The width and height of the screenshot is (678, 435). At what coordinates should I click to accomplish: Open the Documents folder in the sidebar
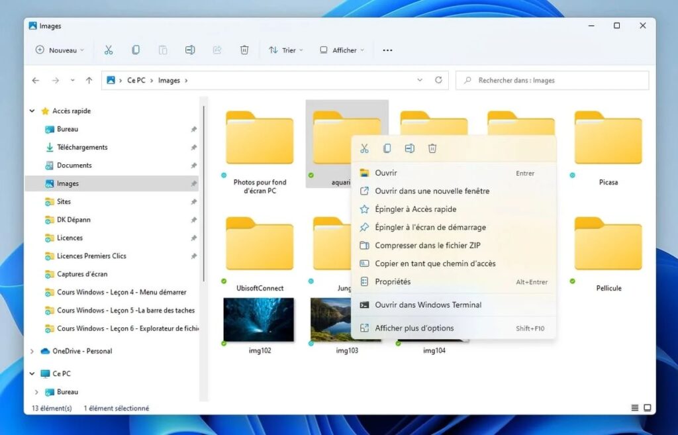(x=74, y=166)
